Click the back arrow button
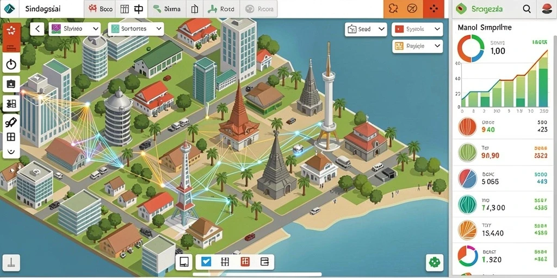Screen dimensions: 557x278 [x=37, y=29]
